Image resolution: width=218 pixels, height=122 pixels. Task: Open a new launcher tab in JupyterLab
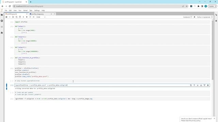pyautogui.click(x=54, y=14)
